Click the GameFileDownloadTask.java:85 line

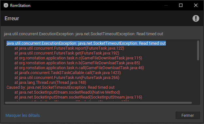tap(77, 63)
